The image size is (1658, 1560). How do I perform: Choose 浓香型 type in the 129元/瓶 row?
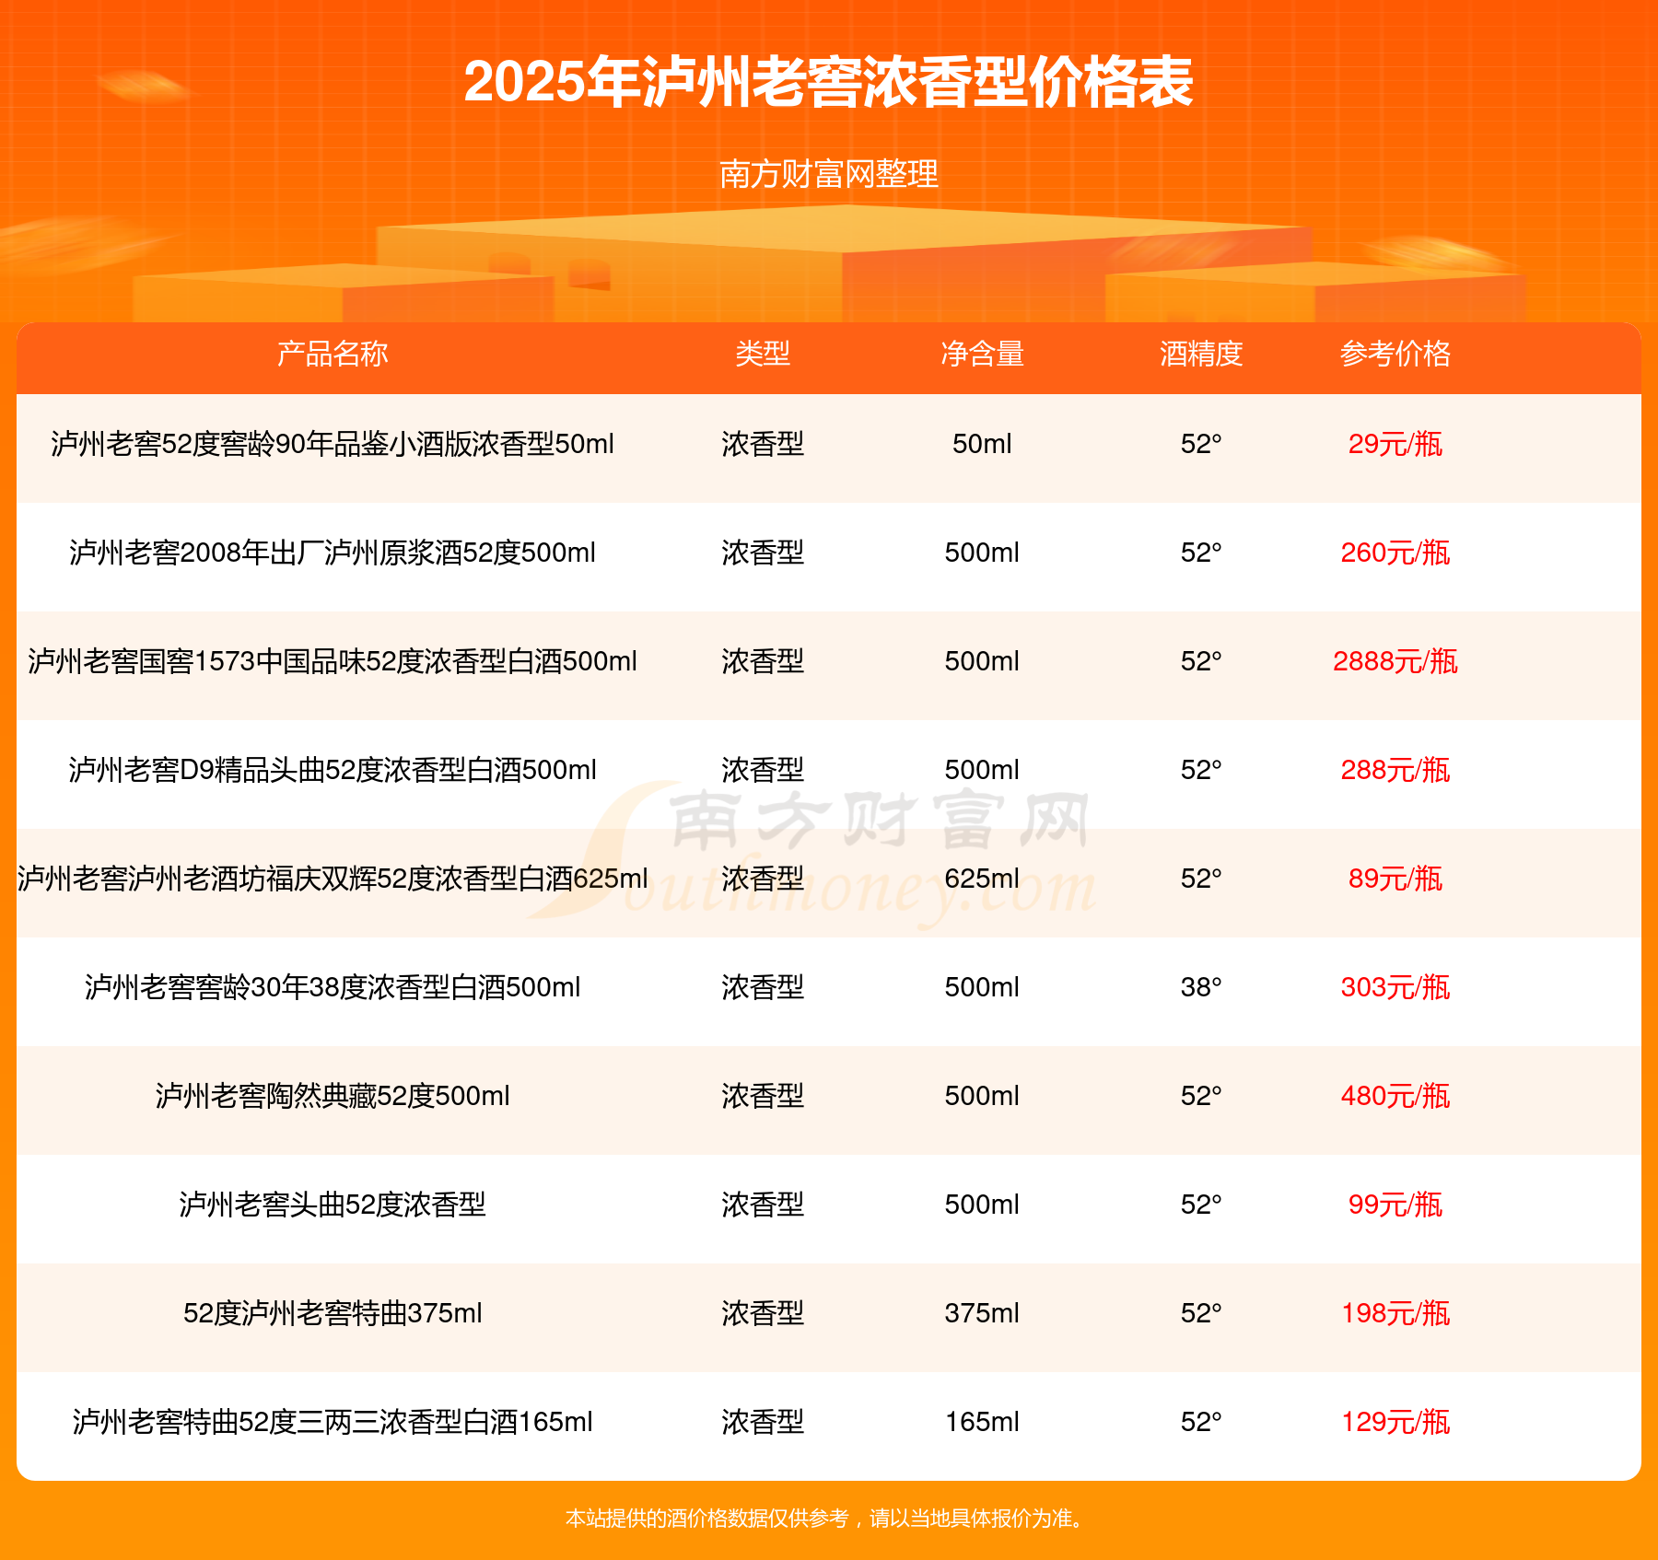point(763,1422)
